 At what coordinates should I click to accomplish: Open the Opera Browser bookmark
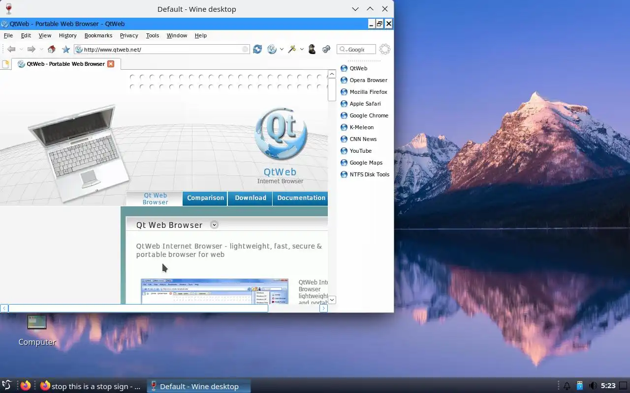click(364, 80)
